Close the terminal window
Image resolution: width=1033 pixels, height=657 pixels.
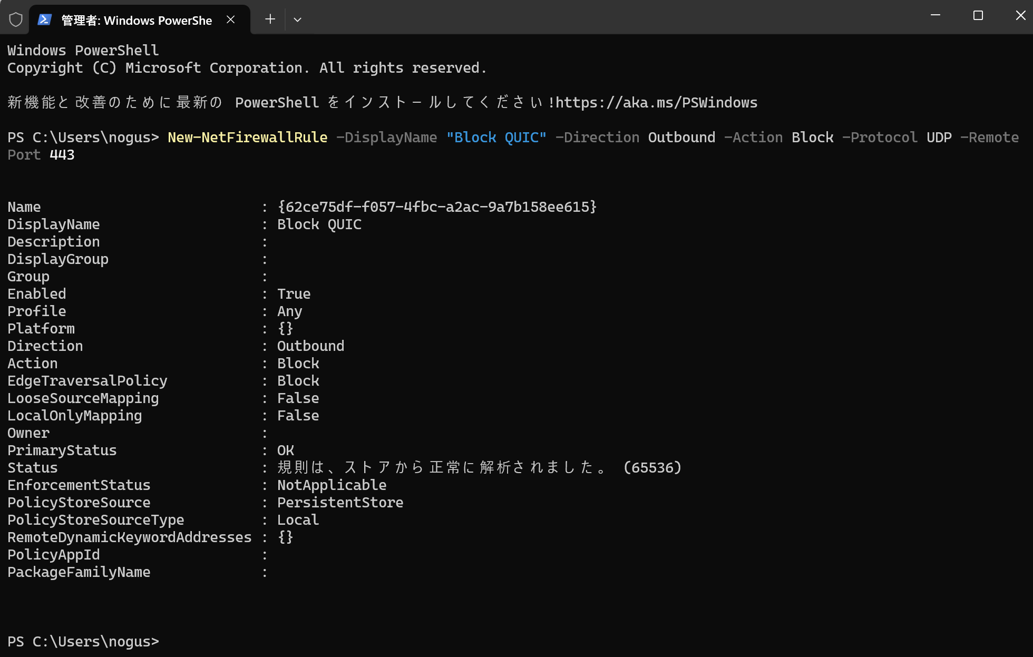pyautogui.click(x=1020, y=16)
